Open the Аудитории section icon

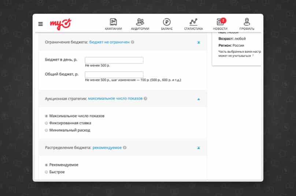[140, 22]
